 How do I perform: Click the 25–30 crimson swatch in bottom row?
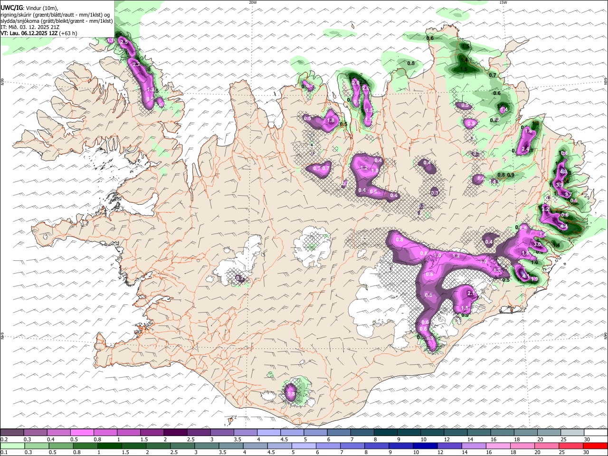click(571, 446)
